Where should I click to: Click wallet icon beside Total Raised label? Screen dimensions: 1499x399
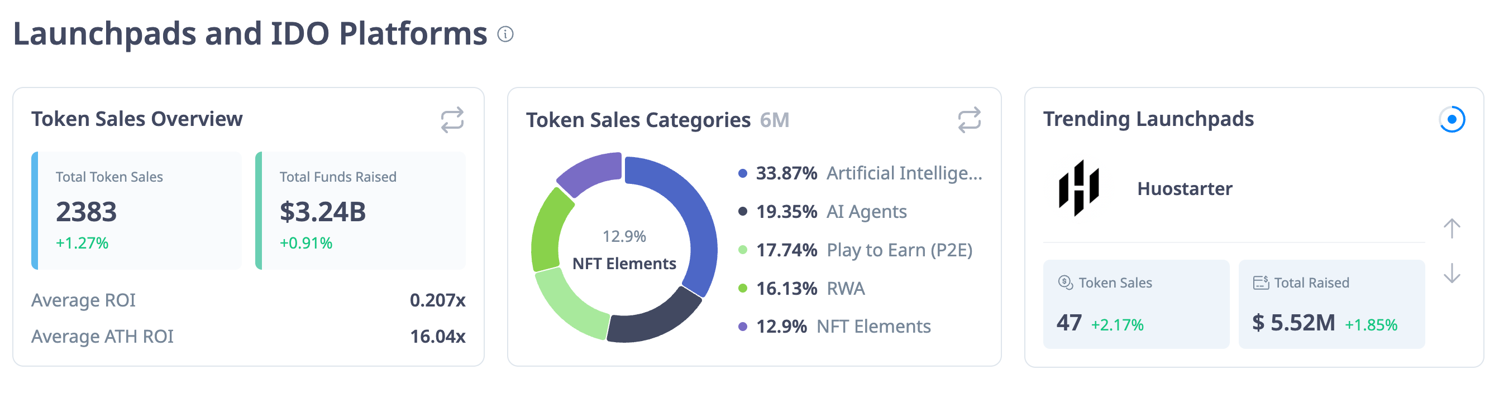(x=1261, y=283)
